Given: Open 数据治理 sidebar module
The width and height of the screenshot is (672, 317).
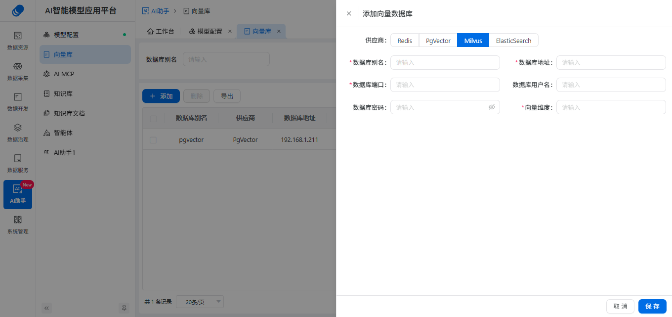Looking at the screenshot, I should (18, 133).
